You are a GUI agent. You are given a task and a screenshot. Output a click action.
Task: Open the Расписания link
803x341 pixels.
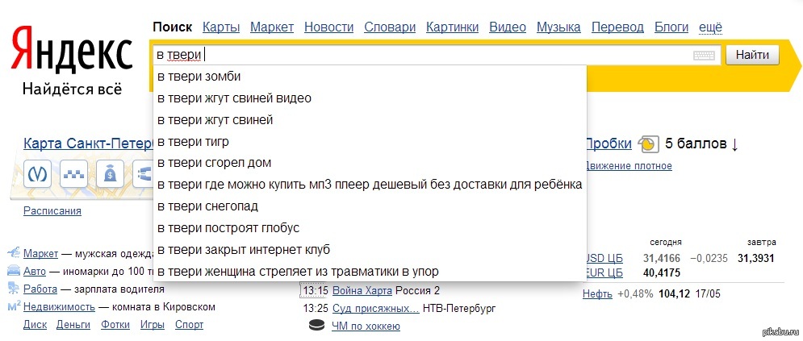tap(52, 211)
